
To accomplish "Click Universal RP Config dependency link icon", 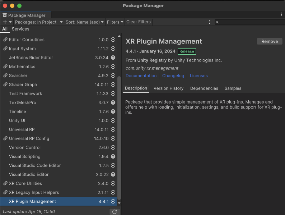I will click(x=5, y=138).
